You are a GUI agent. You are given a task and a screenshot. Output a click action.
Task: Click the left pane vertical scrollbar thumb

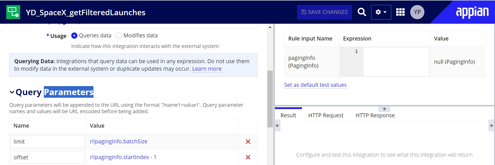pos(270,99)
